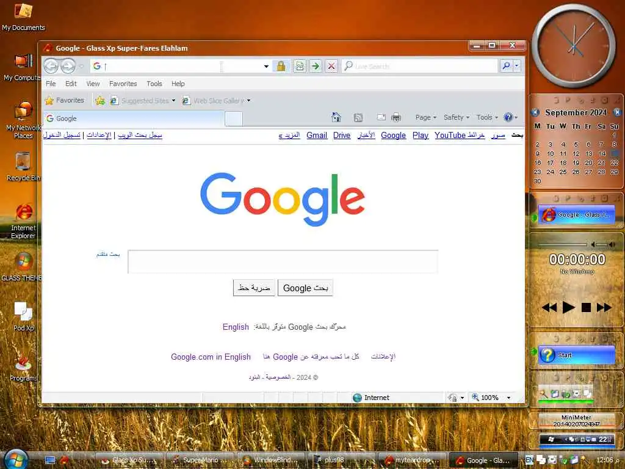Click the Internet Explorer desktop icon
This screenshot has width=625, height=469.
(24, 220)
